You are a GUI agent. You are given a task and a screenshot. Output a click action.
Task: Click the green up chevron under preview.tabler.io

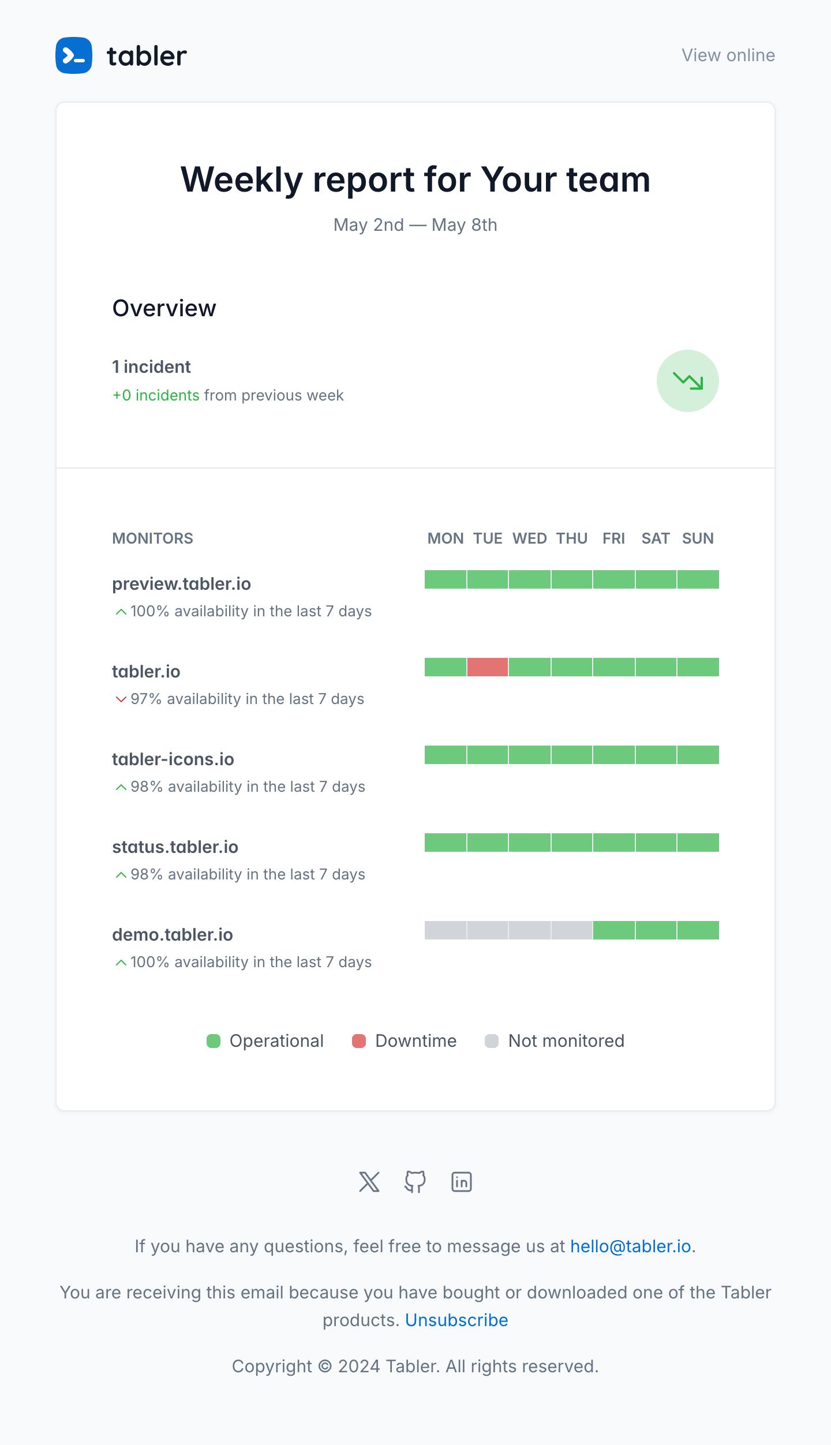[x=121, y=612]
